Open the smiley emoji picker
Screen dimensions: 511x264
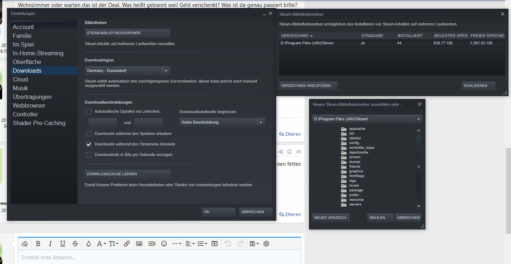pos(164,244)
